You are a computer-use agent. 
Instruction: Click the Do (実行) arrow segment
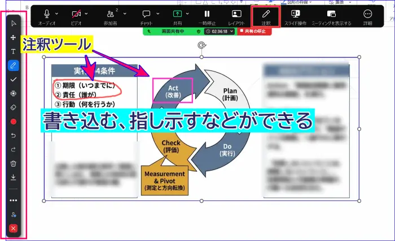click(x=227, y=150)
